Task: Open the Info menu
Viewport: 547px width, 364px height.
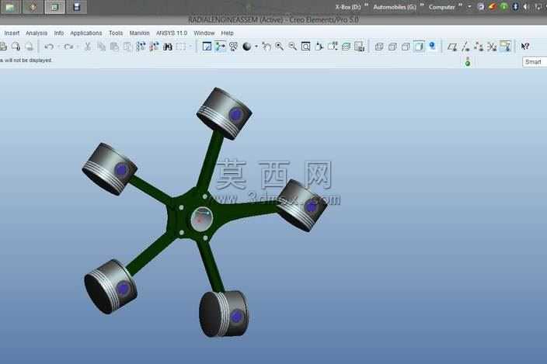Action: 58,33
